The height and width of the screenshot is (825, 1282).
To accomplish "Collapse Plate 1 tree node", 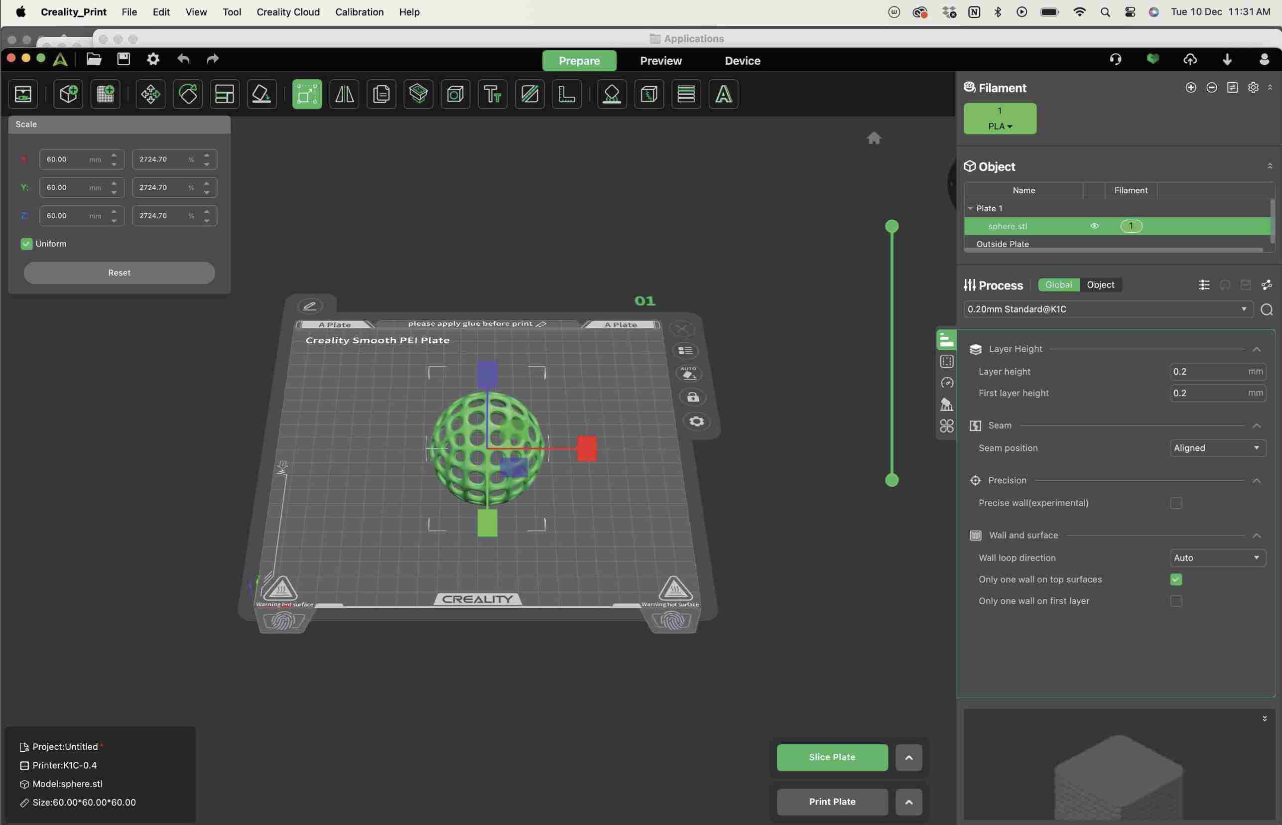I will pyautogui.click(x=970, y=208).
